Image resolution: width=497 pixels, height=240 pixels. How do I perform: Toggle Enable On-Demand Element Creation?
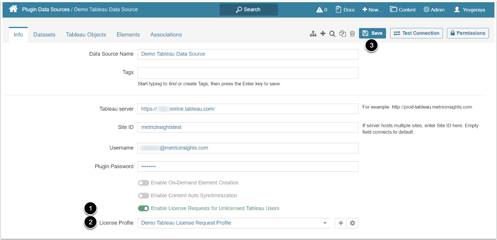pos(143,183)
